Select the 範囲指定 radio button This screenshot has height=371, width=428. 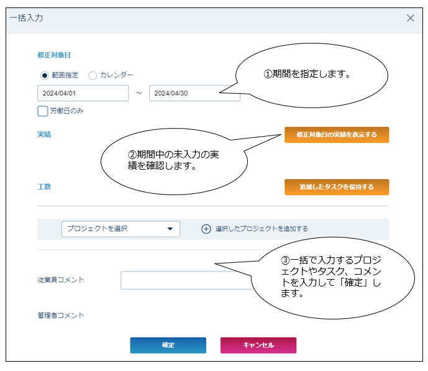pyautogui.click(x=45, y=75)
